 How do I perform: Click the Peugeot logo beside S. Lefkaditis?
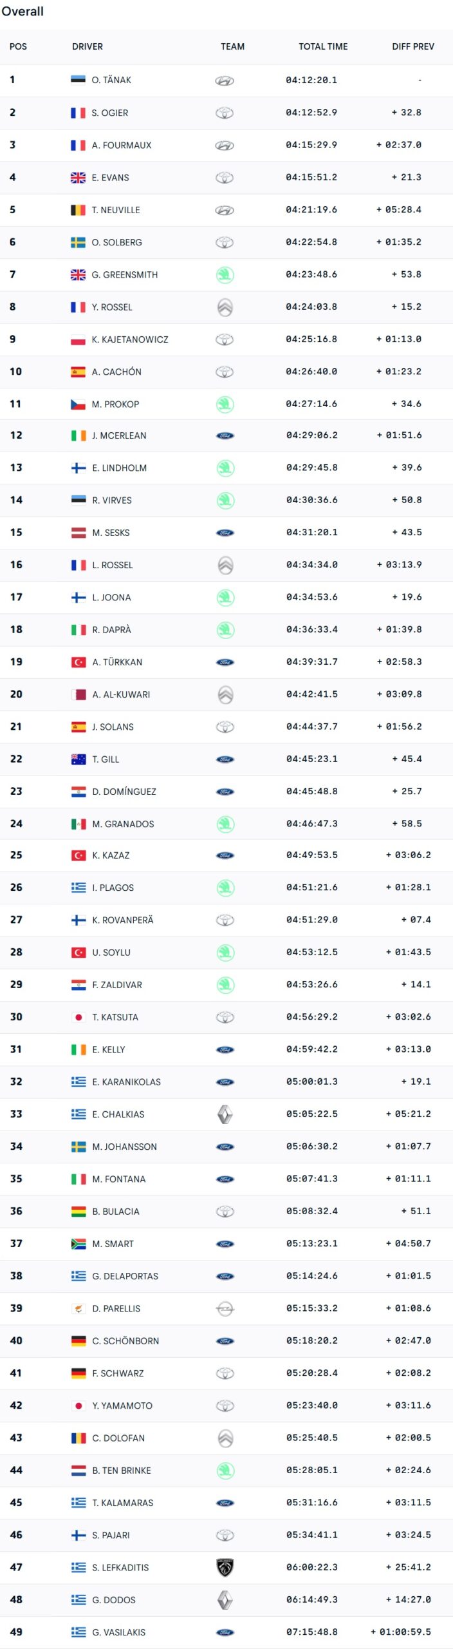point(225,1567)
